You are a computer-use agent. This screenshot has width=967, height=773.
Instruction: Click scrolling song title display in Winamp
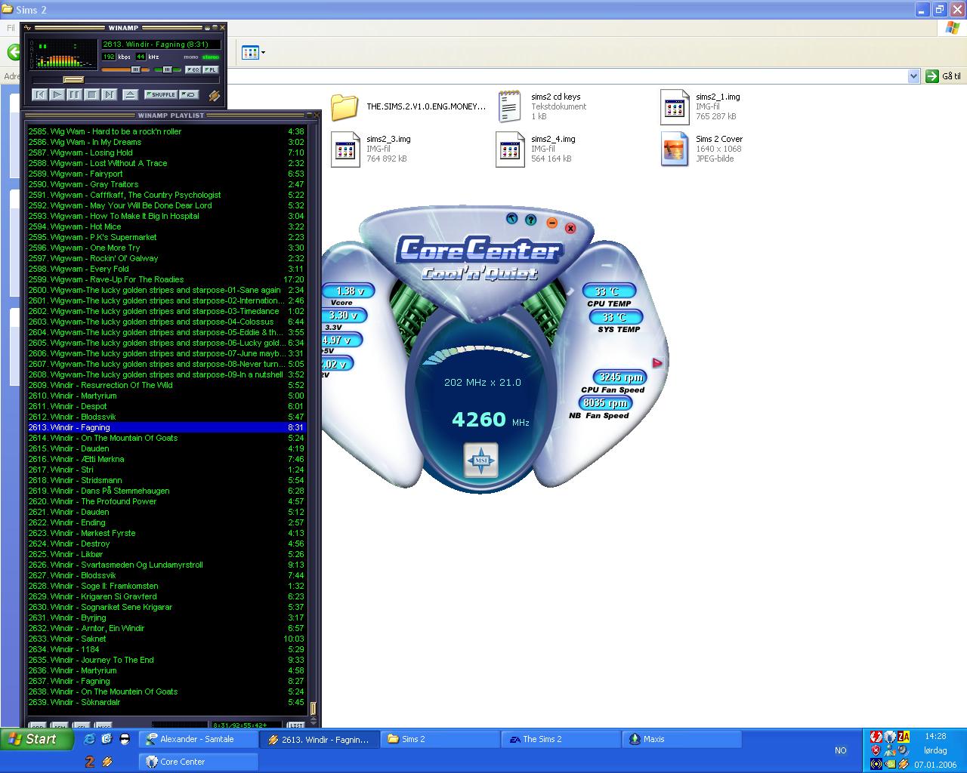[161, 45]
